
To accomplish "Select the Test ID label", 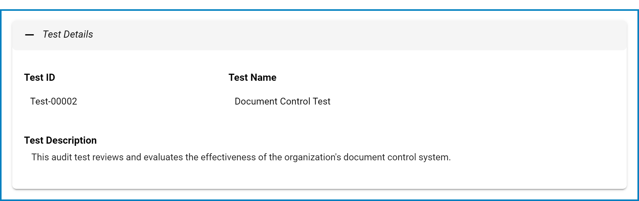I will (40, 77).
